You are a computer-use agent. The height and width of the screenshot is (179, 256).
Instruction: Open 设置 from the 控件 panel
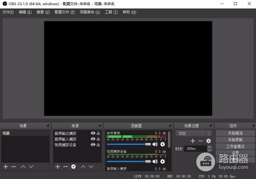pyautogui.click(x=235, y=153)
